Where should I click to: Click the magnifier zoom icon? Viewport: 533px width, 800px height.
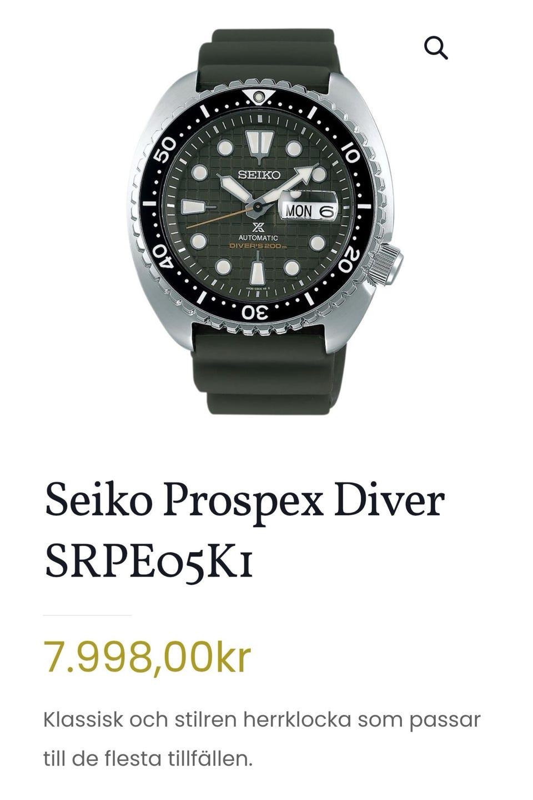(436, 48)
